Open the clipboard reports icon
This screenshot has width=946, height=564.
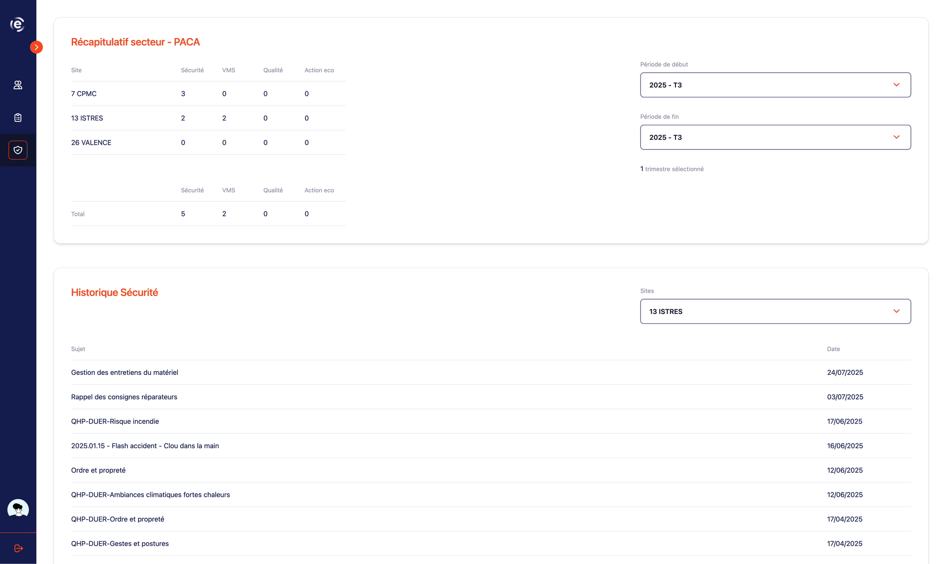pyautogui.click(x=18, y=118)
